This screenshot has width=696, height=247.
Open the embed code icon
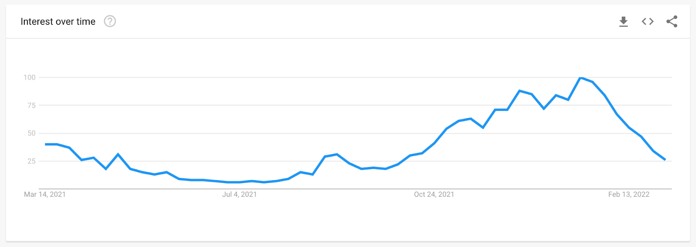tap(648, 21)
